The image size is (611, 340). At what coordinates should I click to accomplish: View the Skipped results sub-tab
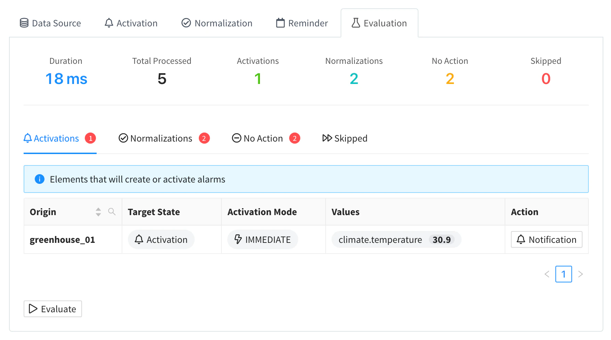click(x=345, y=138)
